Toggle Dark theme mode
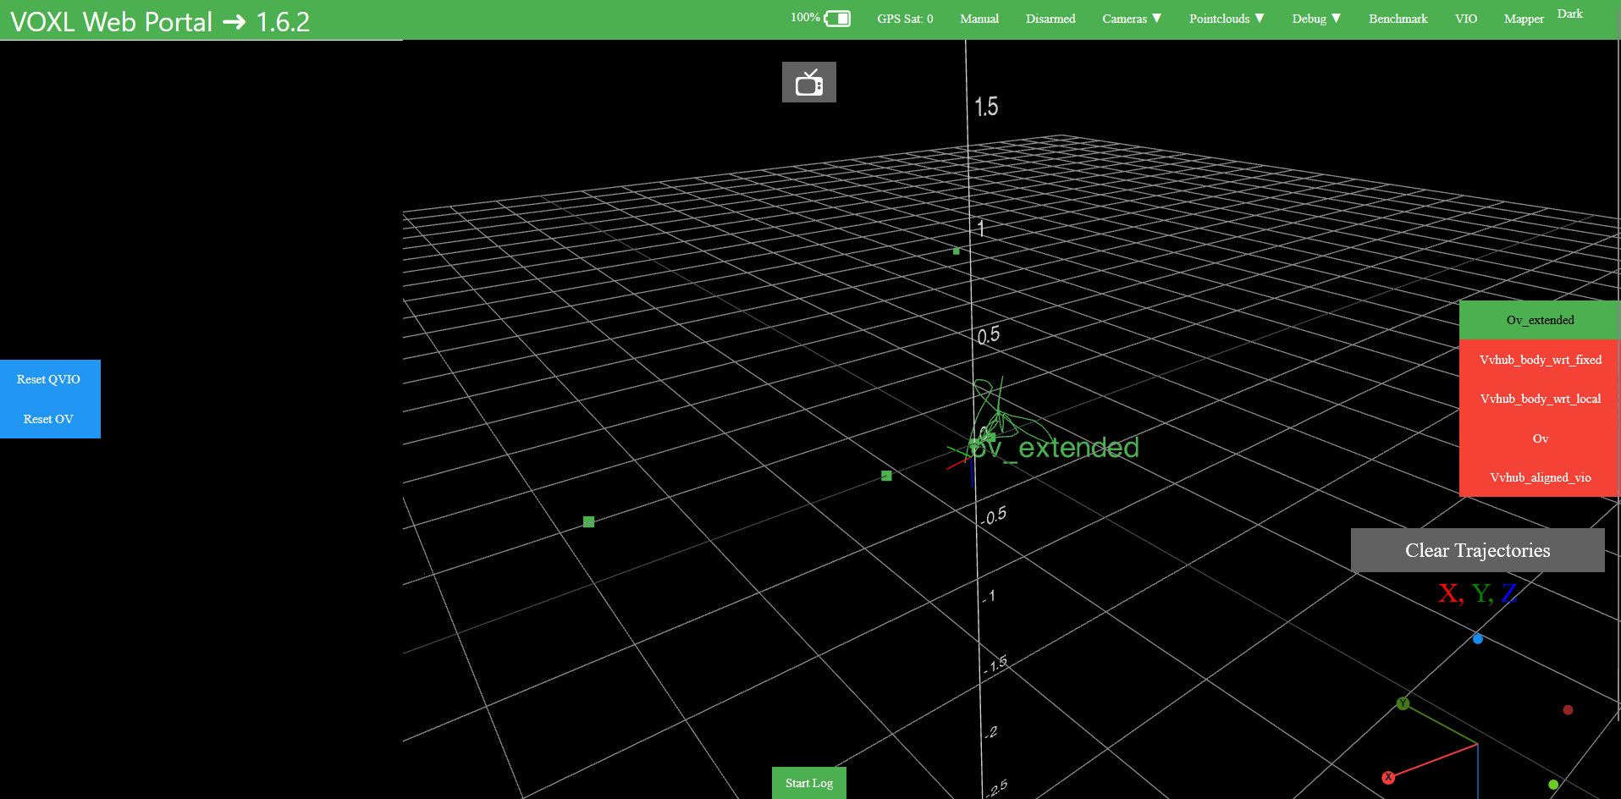The height and width of the screenshot is (799, 1621). click(x=1570, y=14)
